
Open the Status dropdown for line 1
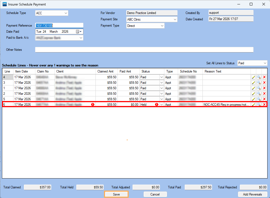point(162,88)
